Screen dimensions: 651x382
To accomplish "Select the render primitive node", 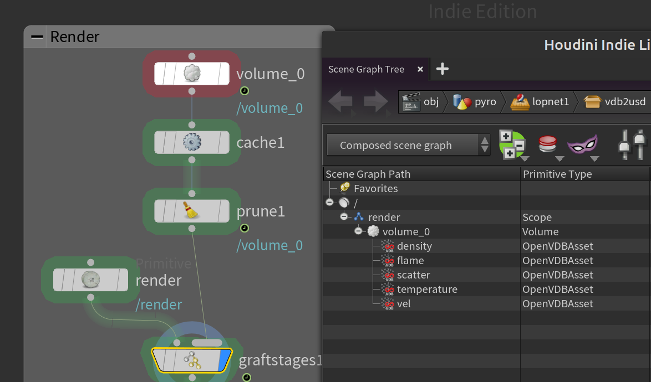I will tap(90, 280).
